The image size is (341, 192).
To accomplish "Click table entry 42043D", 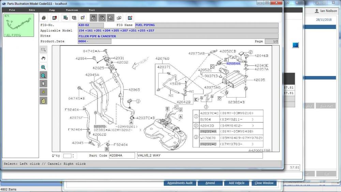I will click(207, 126).
